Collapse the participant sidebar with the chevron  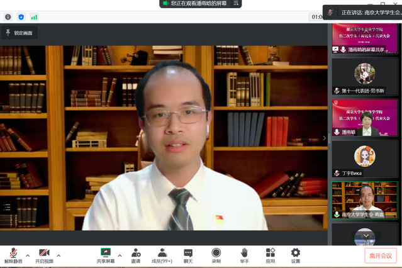pyautogui.click(x=325, y=138)
